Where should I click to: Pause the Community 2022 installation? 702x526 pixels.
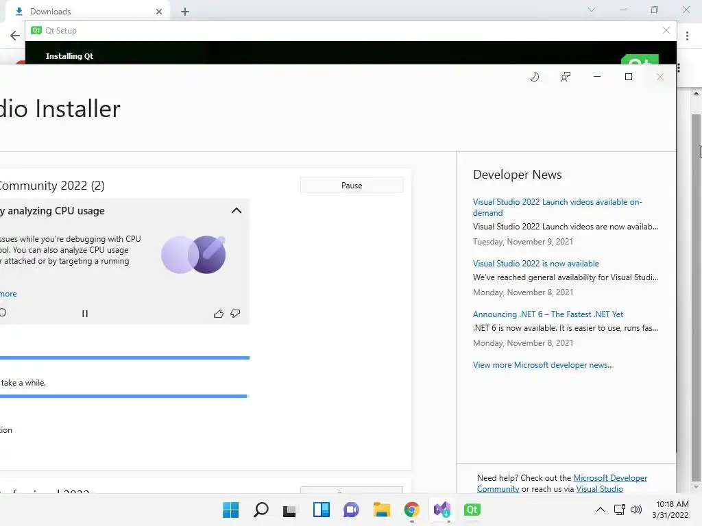point(352,185)
